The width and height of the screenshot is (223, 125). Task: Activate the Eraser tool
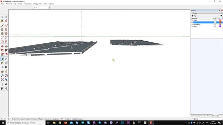6,21
